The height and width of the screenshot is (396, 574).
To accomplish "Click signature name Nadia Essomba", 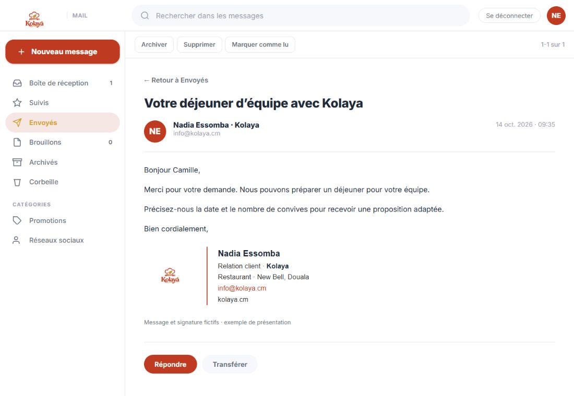I will 249,253.
